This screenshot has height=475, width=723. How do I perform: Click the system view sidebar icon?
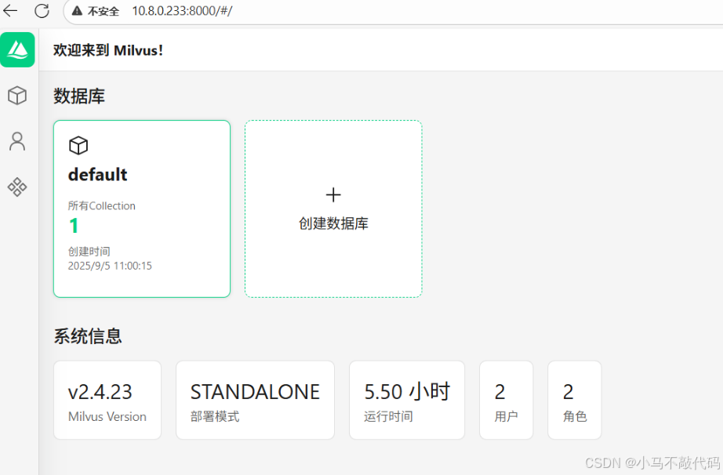pos(17,187)
